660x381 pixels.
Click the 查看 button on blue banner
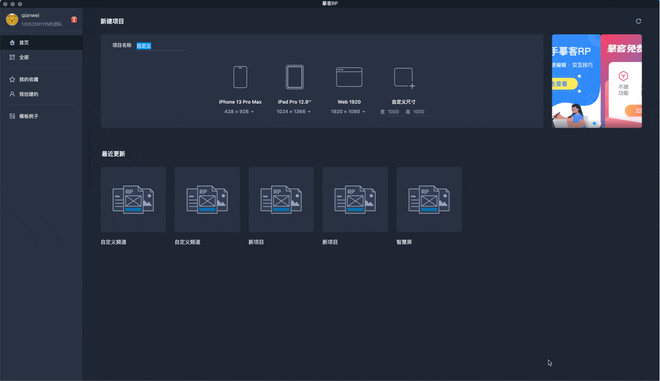click(564, 84)
